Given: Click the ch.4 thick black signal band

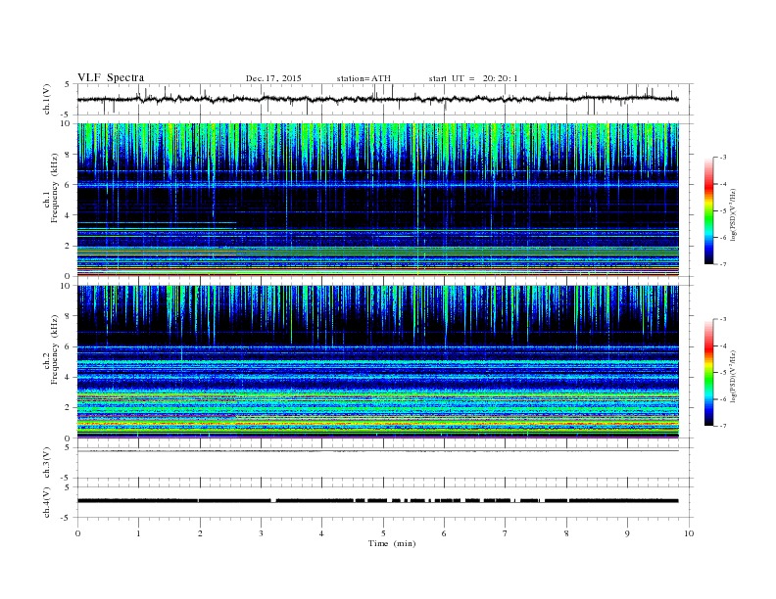Looking at the screenshot, I should tap(377, 501).
